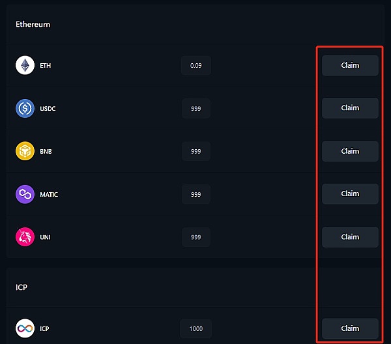Claim the ETH tokens
Viewport: 391px width, 344px height.
350,65
